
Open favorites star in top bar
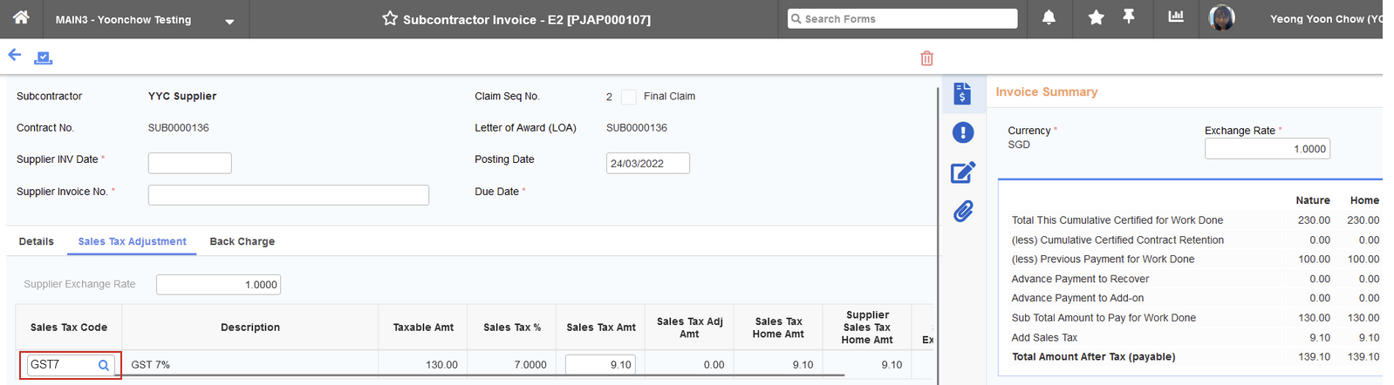pos(1096,18)
